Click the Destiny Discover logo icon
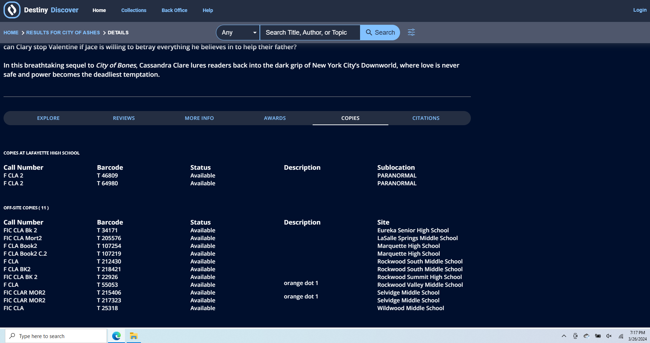The width and height of the screenshot is (650, 343). [12, 10]
